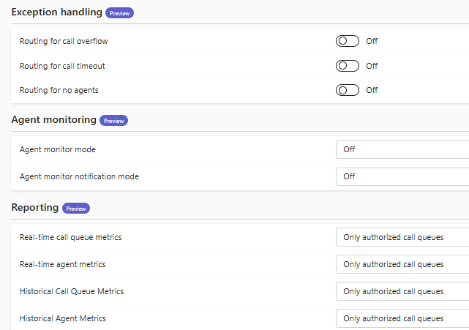Click Preview badge next to Exception handling
The height and width of the screenshot is (330, 469).
[120, 13]
